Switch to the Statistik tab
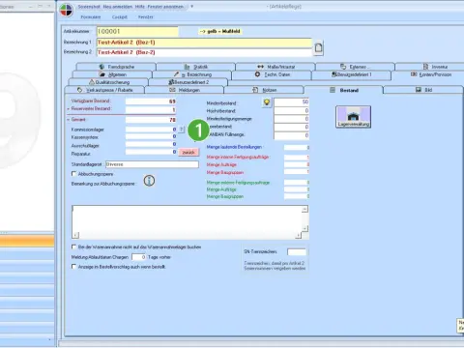 tap(196, 67)
